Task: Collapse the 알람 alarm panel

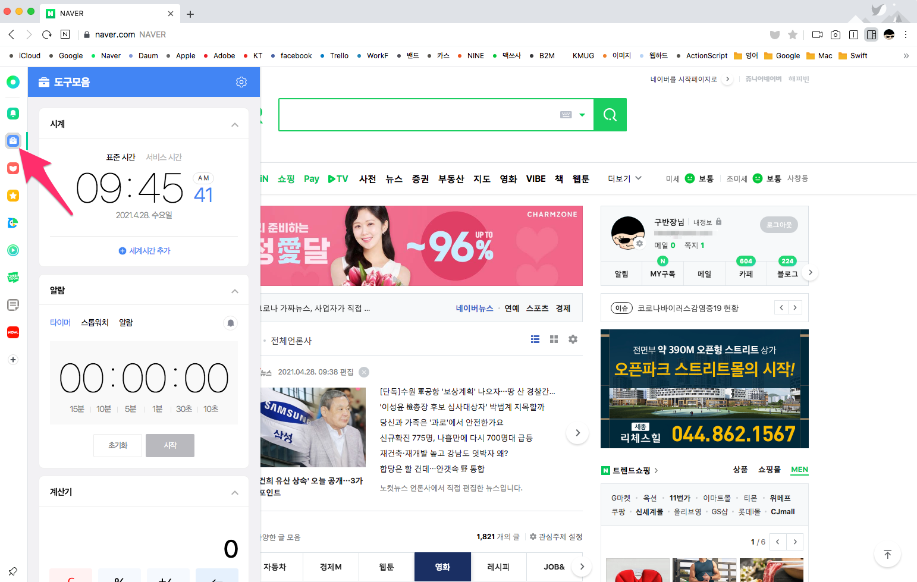Action: click(235, 291)
